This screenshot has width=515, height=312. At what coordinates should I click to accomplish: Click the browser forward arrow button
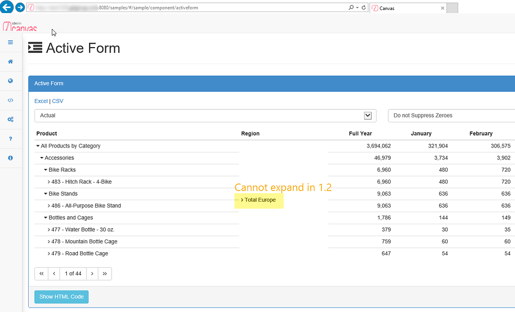[20, 8]
